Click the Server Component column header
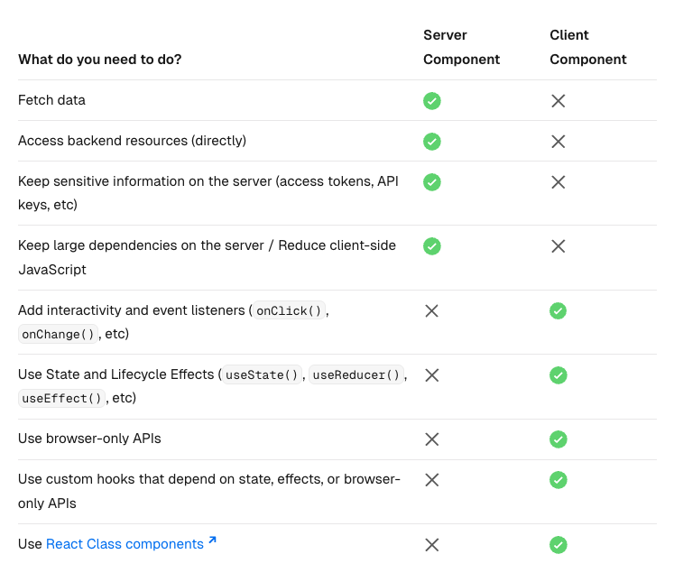The width and height of the screenshot is (674, 582). point(461,47)
